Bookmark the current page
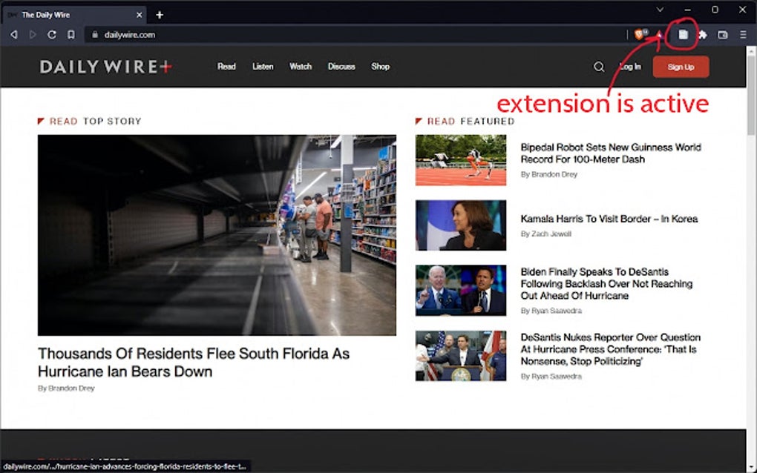This screenshot has width=757, height=473. 71,34
